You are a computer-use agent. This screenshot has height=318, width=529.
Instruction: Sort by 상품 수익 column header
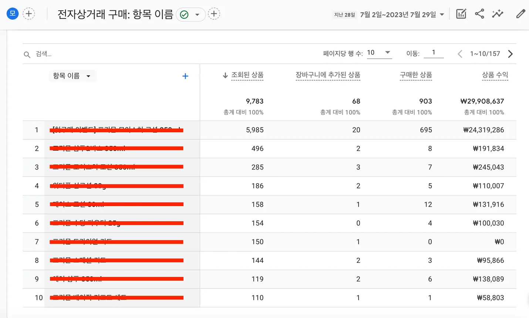pyautogui.click(x=495, y=75)
